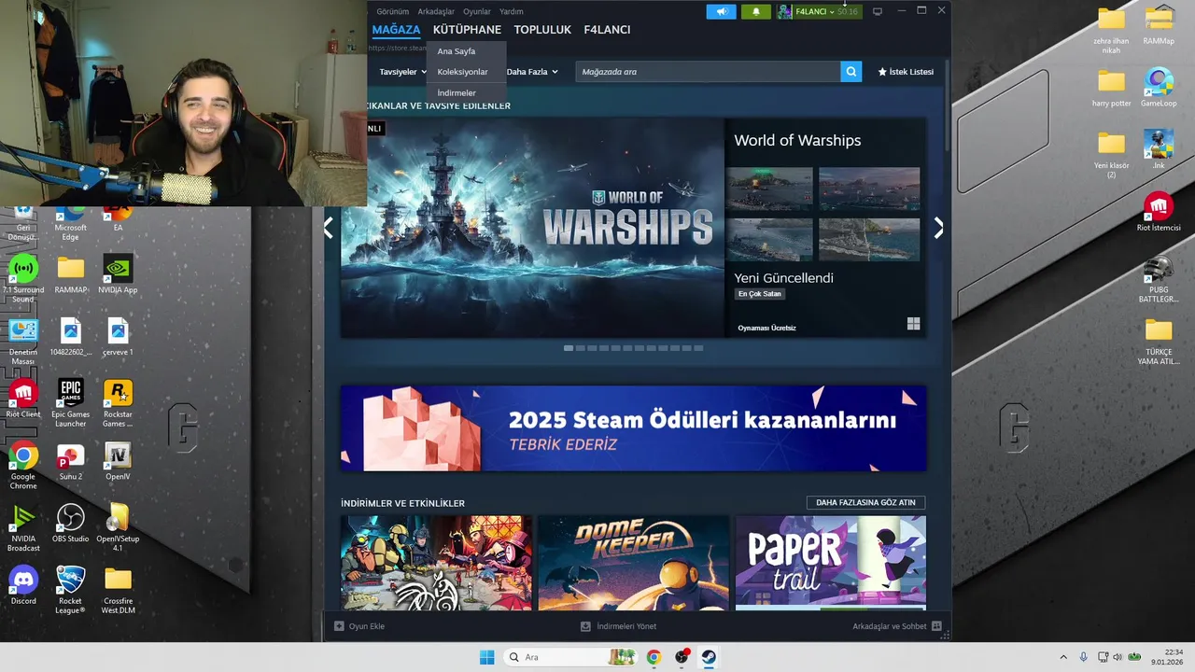The width and height of the screenshot is (1195, 672).
Task: Expand the Tavsiyeler dropdown
Action: click(402, 72)
